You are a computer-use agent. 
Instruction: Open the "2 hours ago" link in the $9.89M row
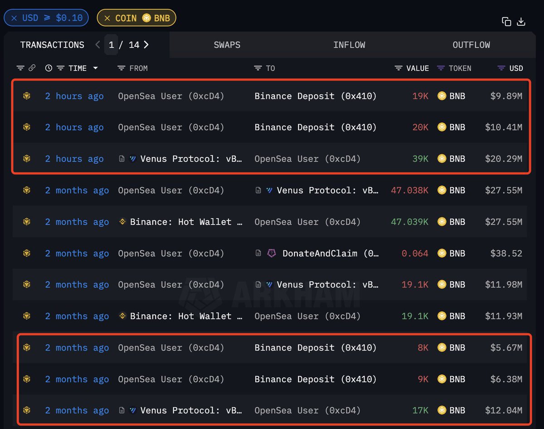(x=74, y=96)
